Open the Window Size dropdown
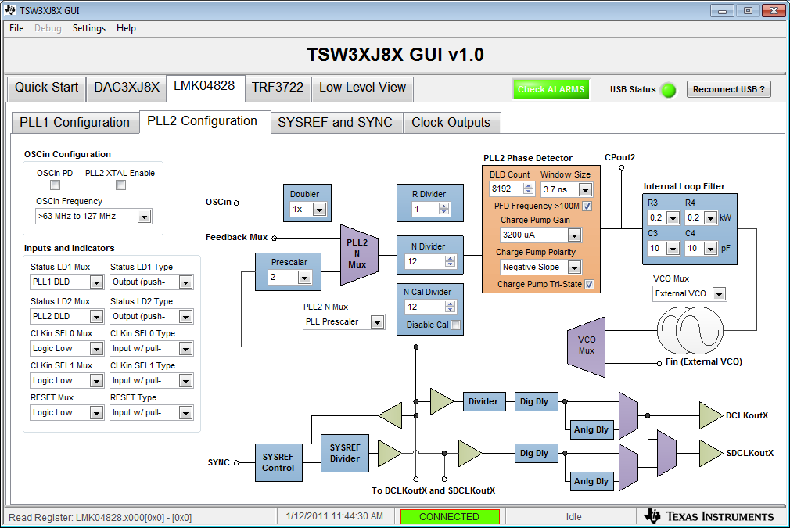The image size is (790, 528). [x=585, y=190]
